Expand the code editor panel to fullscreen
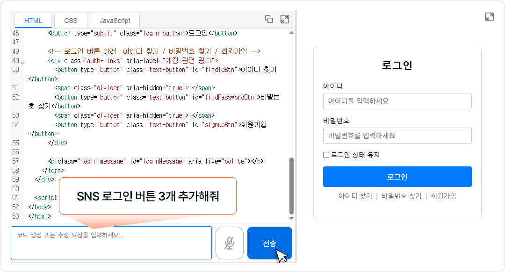The image size is (505, 272). pos(284,19)
